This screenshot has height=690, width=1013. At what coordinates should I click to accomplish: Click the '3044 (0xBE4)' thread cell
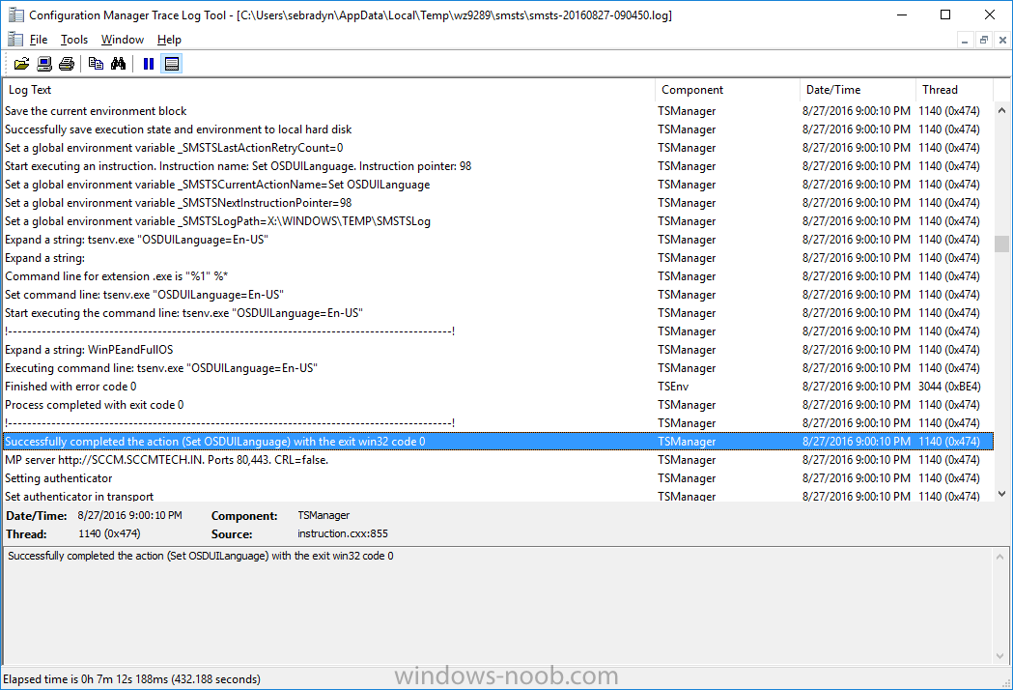point(949,387)
